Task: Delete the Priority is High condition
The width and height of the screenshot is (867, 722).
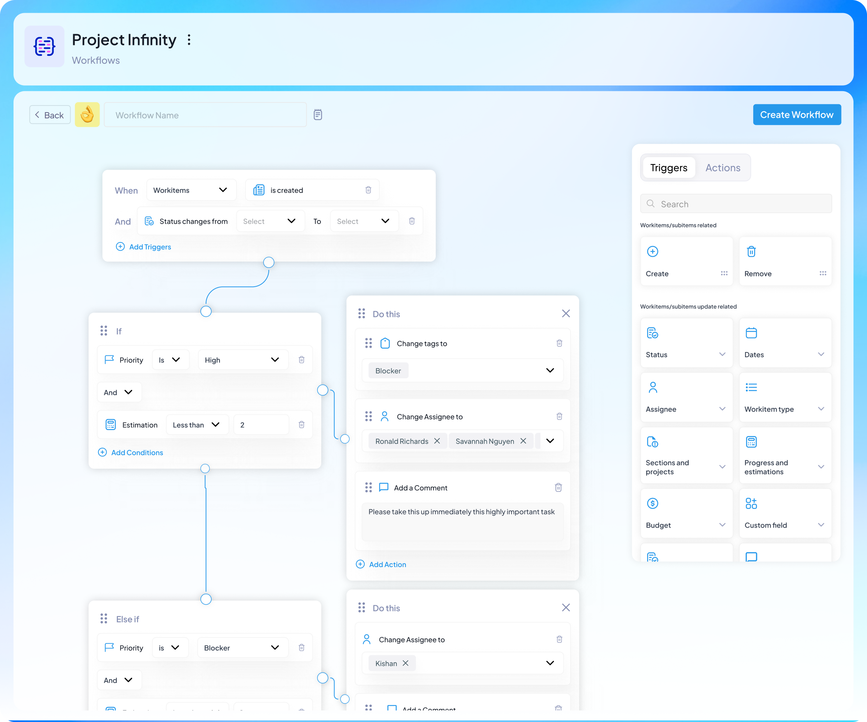Action: (301, 359)
